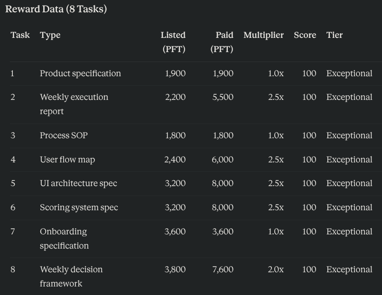Click the Reward Data (8 Tasks) heading
This screenshot has height=295, width=382.
pyautogui.click(x=56, y=9)
